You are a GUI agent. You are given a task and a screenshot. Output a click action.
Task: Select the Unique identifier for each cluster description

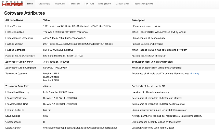[159, 110]
